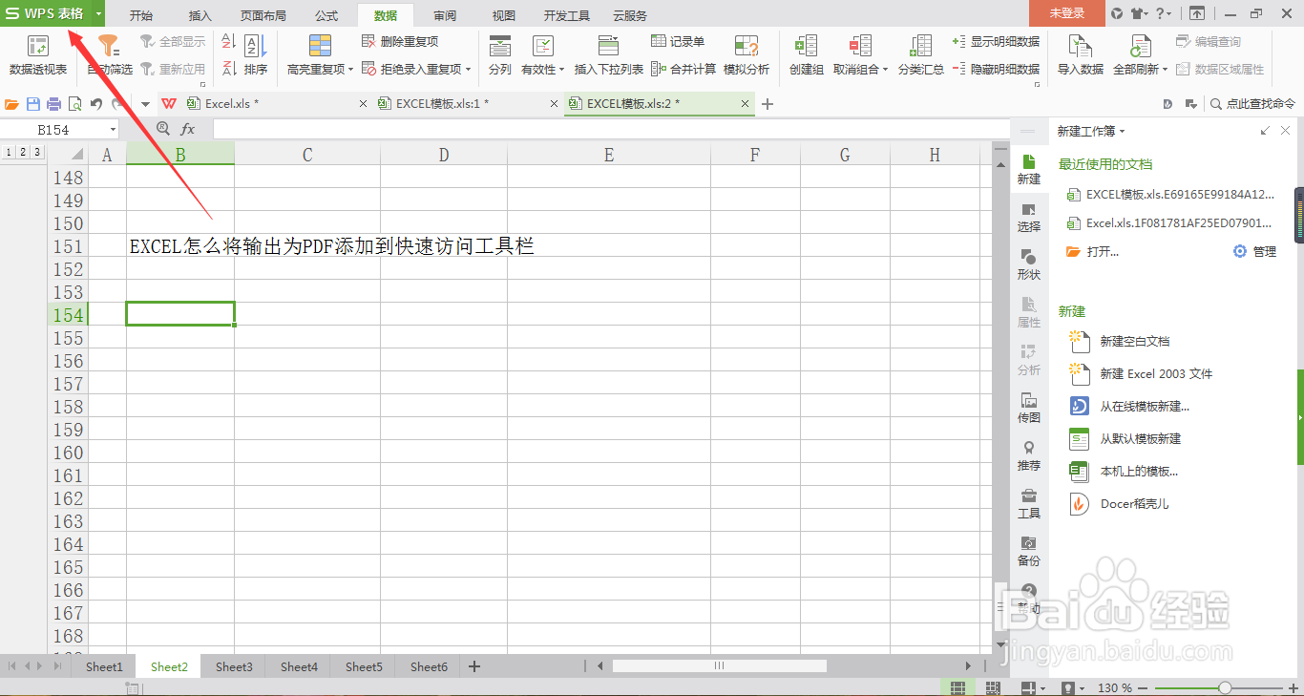
Task: Click the 未登录 login button
Action: pos(1067,13)
